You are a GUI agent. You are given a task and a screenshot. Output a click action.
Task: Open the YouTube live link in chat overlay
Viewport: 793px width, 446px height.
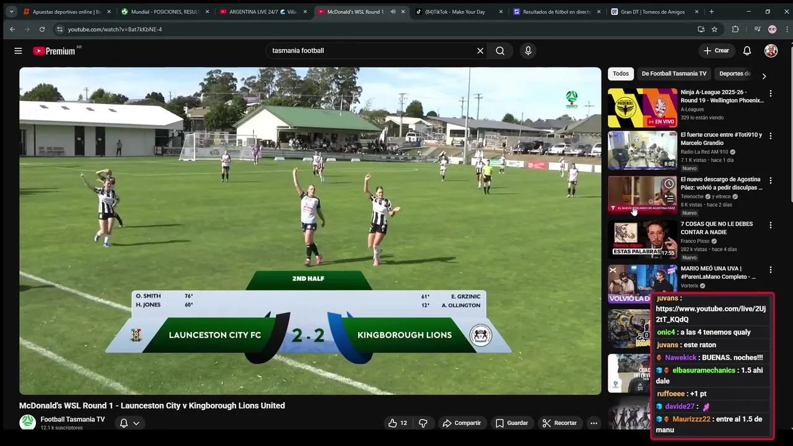[711, 314]
